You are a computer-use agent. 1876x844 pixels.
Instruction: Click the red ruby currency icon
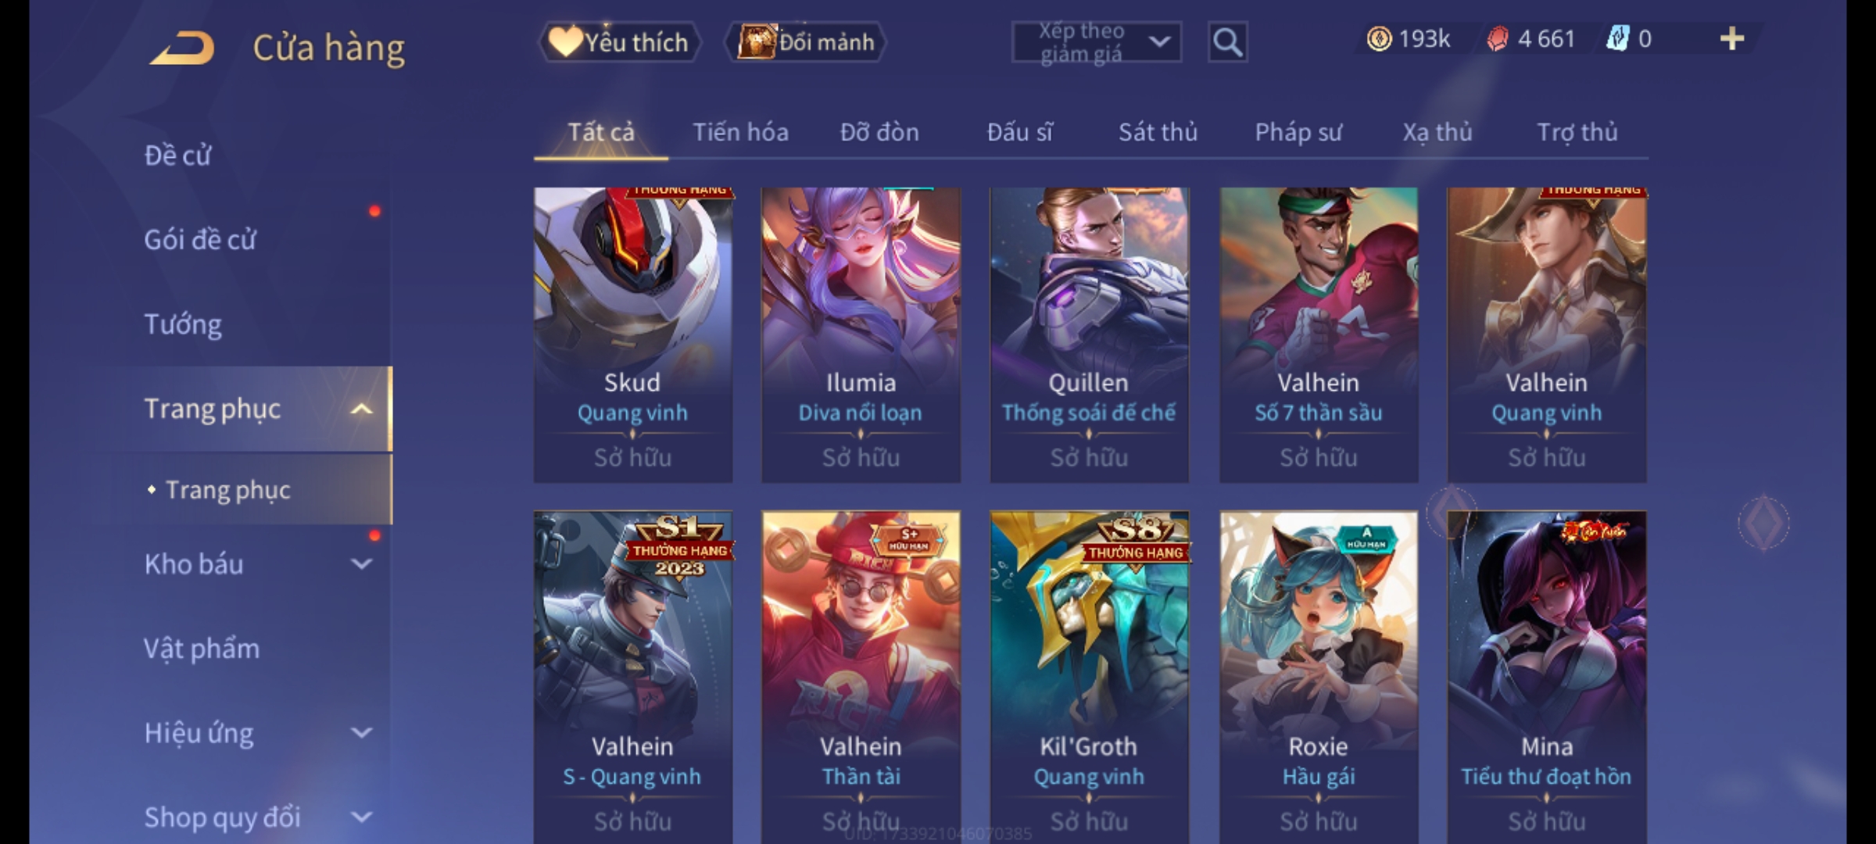1498,39
